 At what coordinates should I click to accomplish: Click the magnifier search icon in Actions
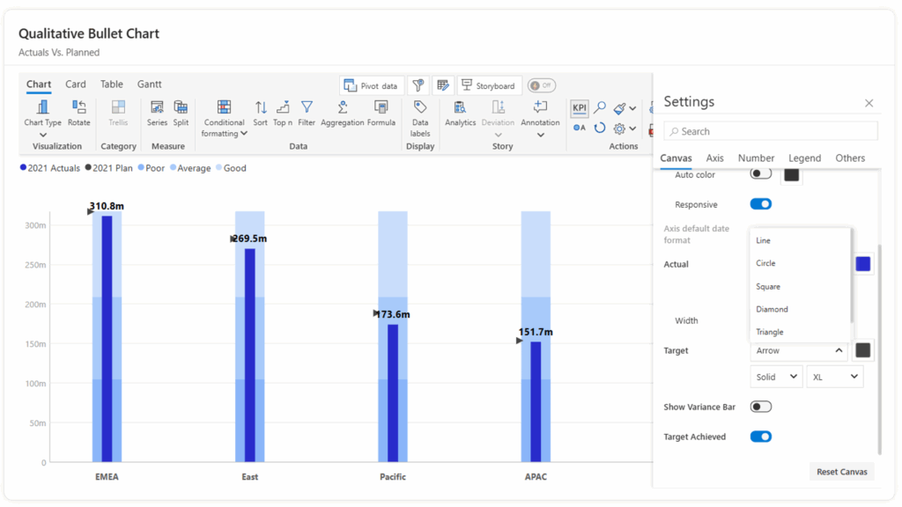pyautogui.click(x=599, y=107)
